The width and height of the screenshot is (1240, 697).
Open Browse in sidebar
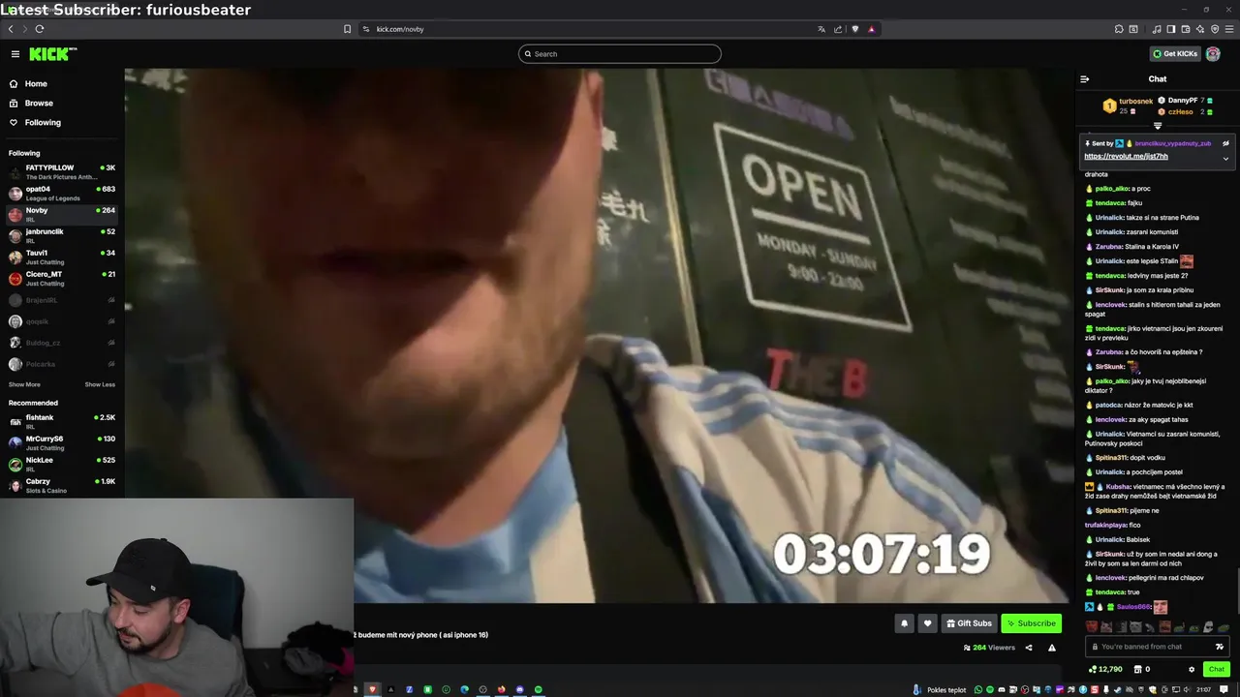click(x=39, y=103)
